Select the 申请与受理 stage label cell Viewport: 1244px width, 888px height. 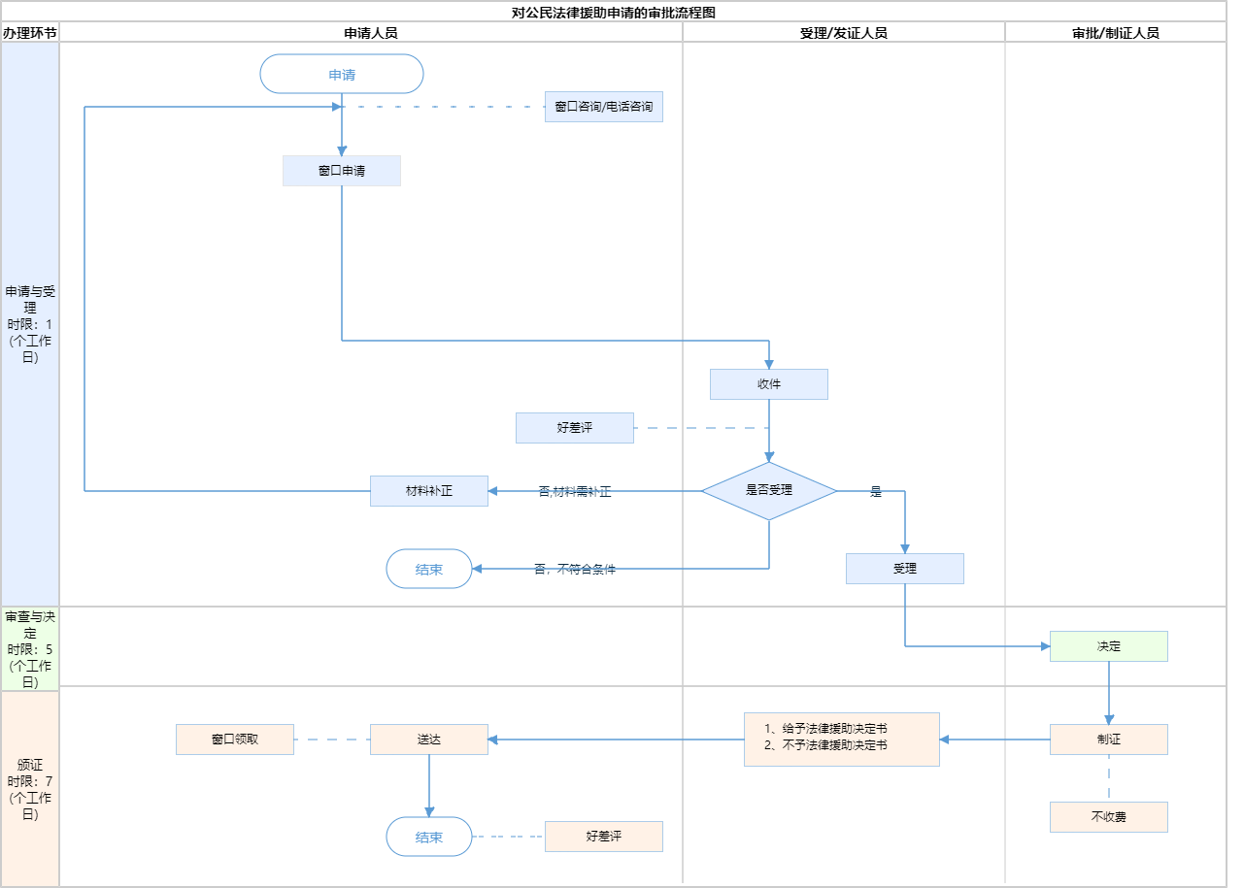(x=30, y=324)
